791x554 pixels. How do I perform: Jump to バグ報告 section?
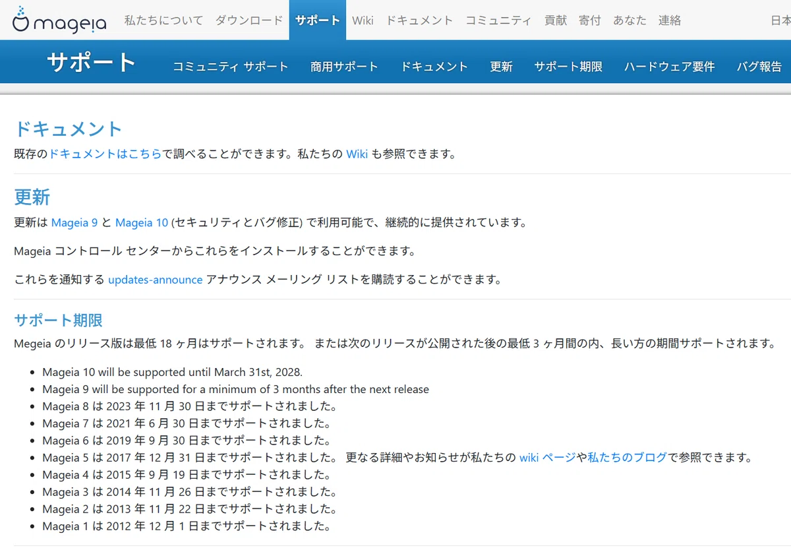759,67
